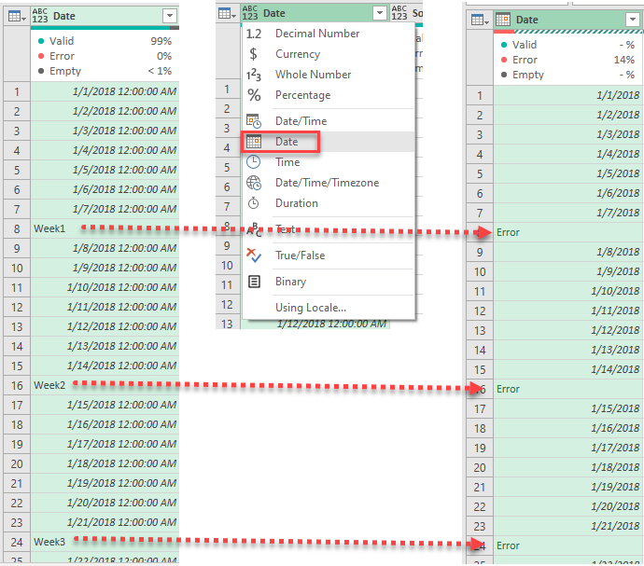Select True/False from type menu

300,255
